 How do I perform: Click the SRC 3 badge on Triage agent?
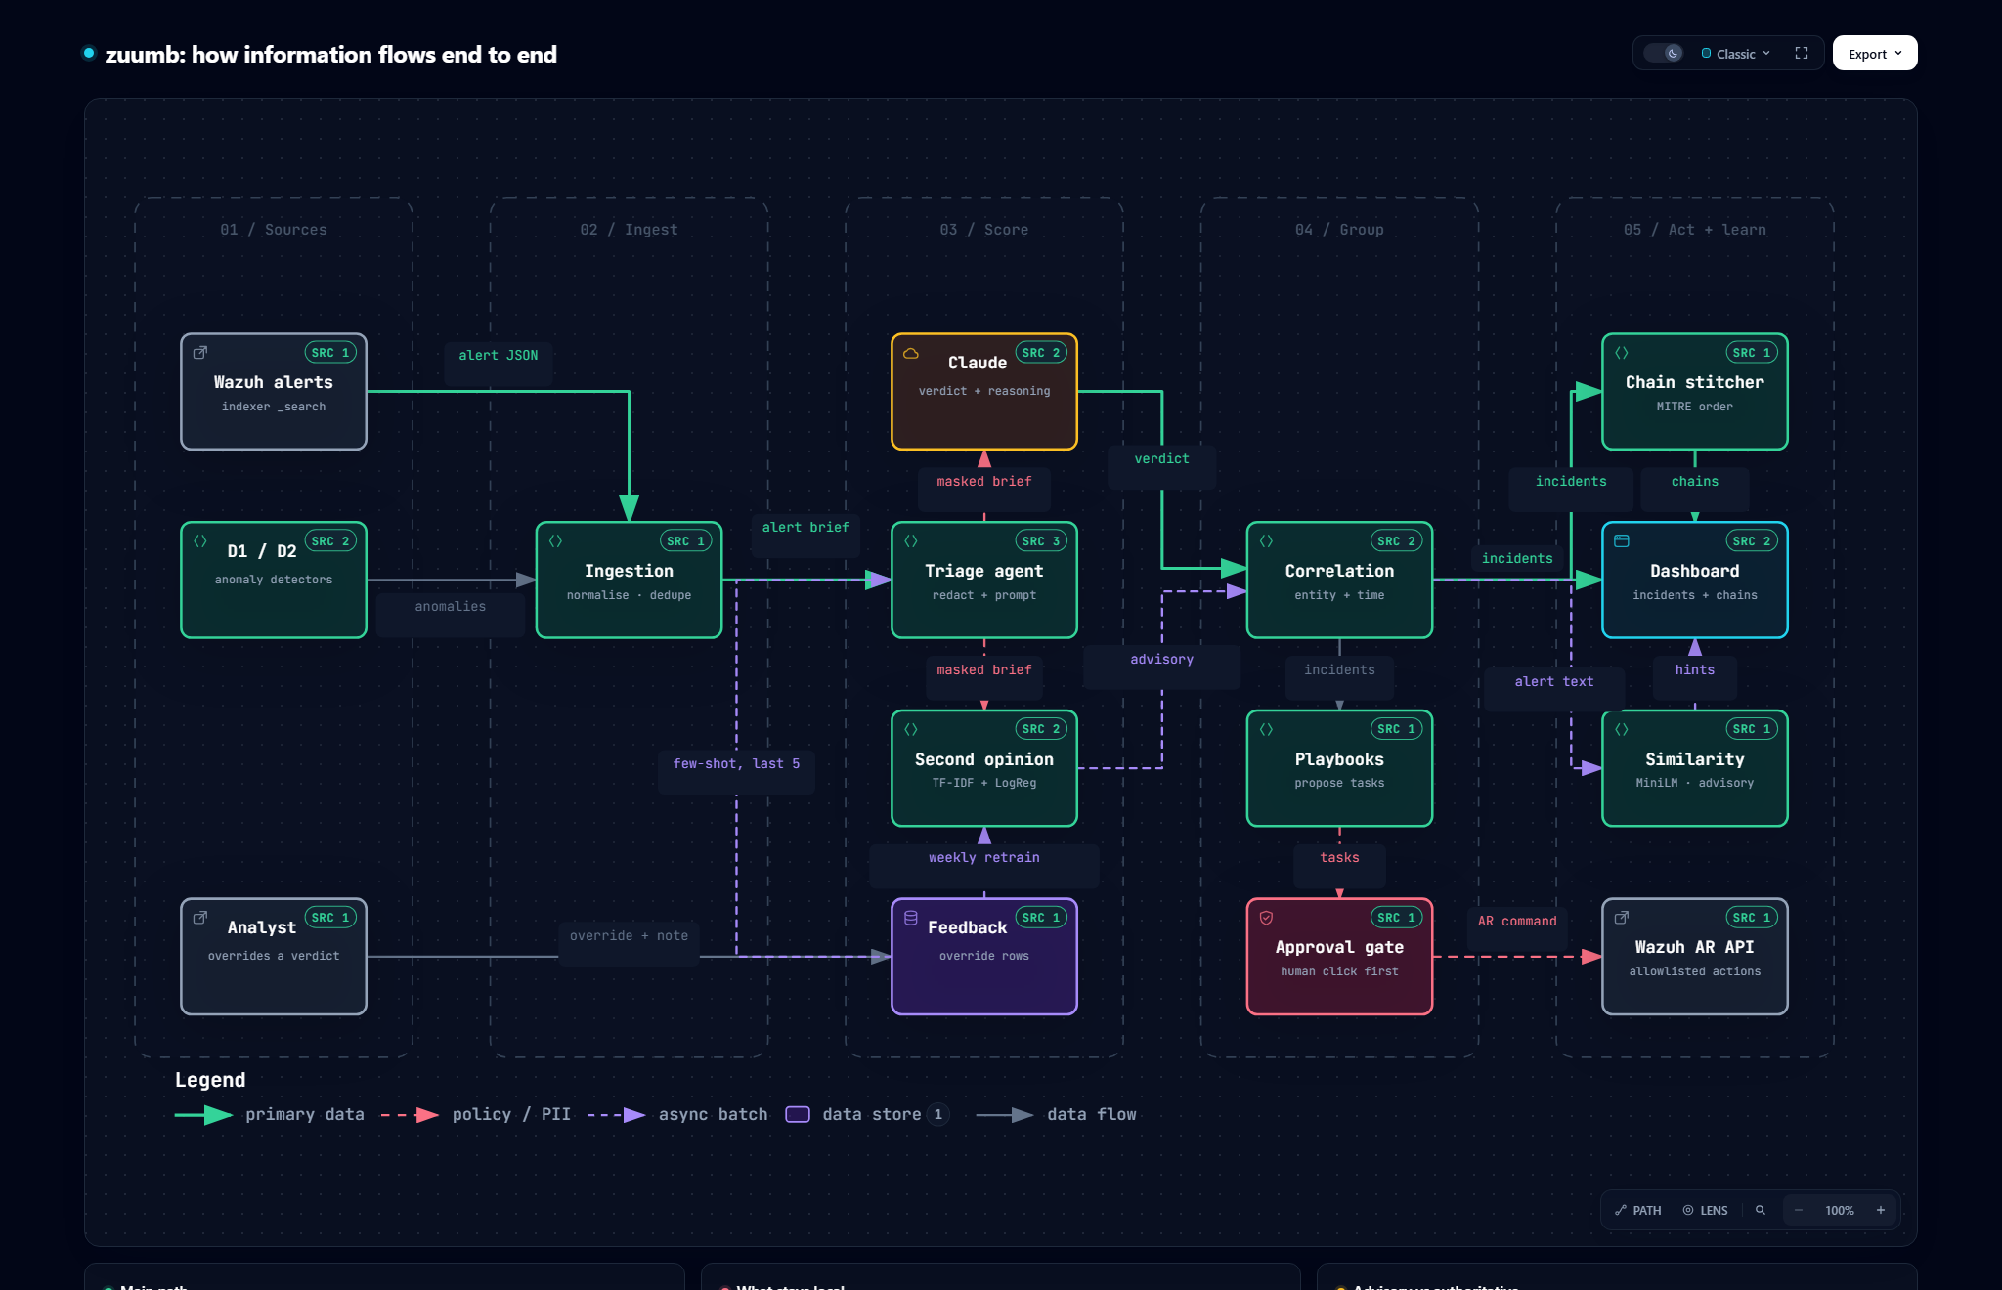[x=1041, y=540]
